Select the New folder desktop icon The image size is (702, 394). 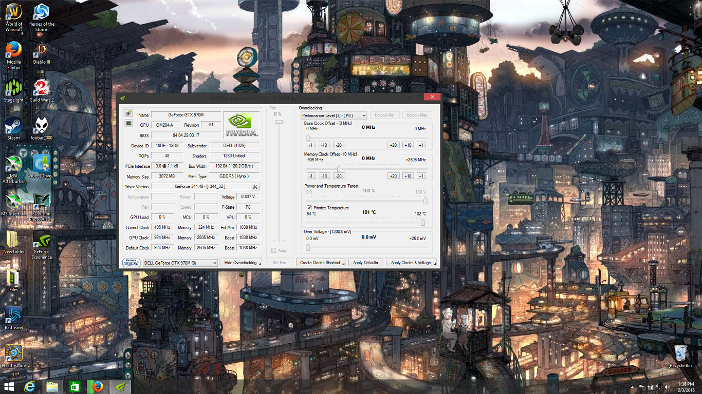point(14,243)
